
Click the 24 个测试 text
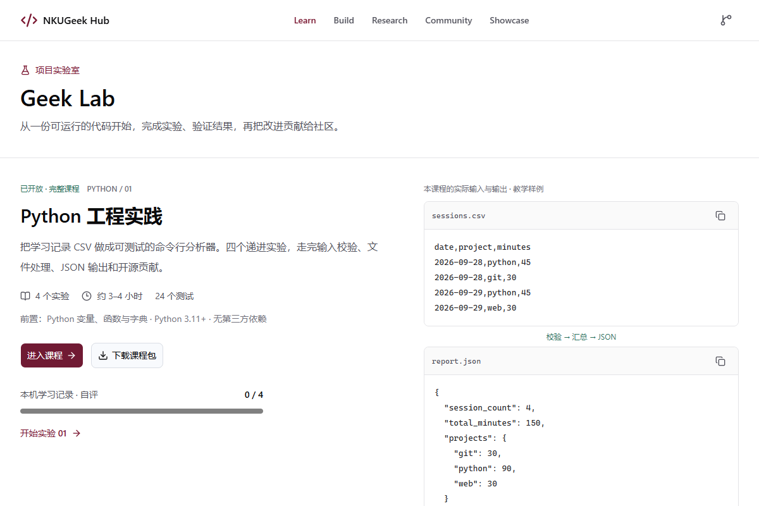tap(174, 296)
